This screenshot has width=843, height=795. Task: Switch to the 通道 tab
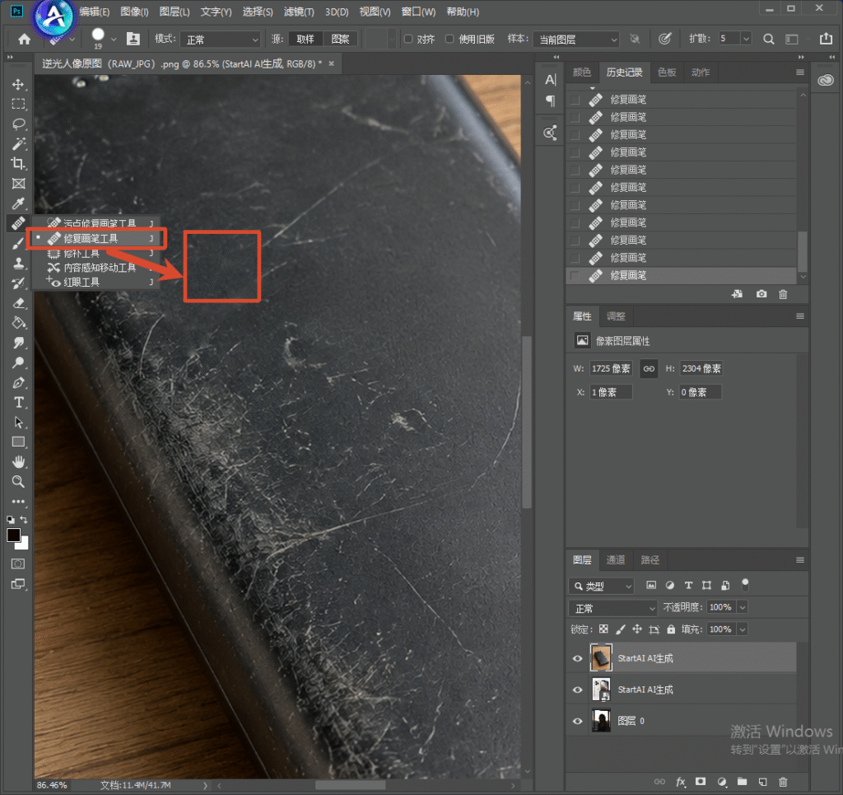616,560
